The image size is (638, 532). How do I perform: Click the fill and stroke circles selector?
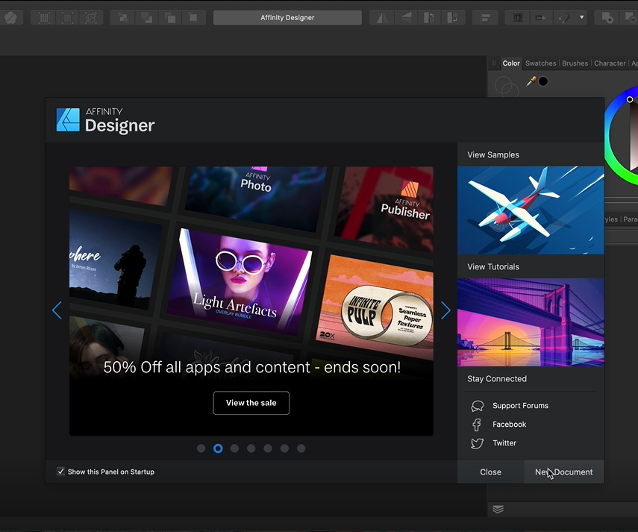coord(506,87)
